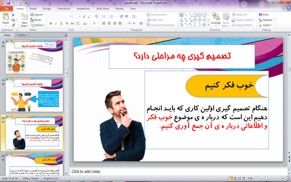Open the Arrange objects menu
This screenshot has height=182, width=291.
pos(216,19)
